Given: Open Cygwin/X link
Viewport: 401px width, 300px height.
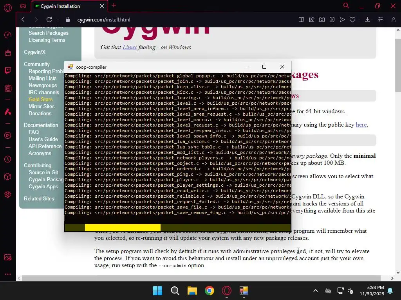Looking at the screenshot, I should point(34,52).
